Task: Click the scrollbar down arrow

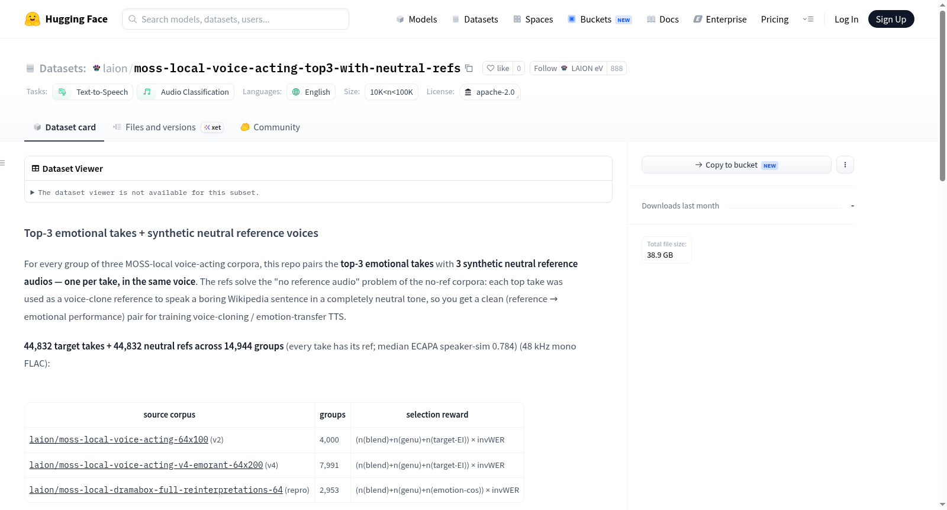Action: click(x=943, y=505)
